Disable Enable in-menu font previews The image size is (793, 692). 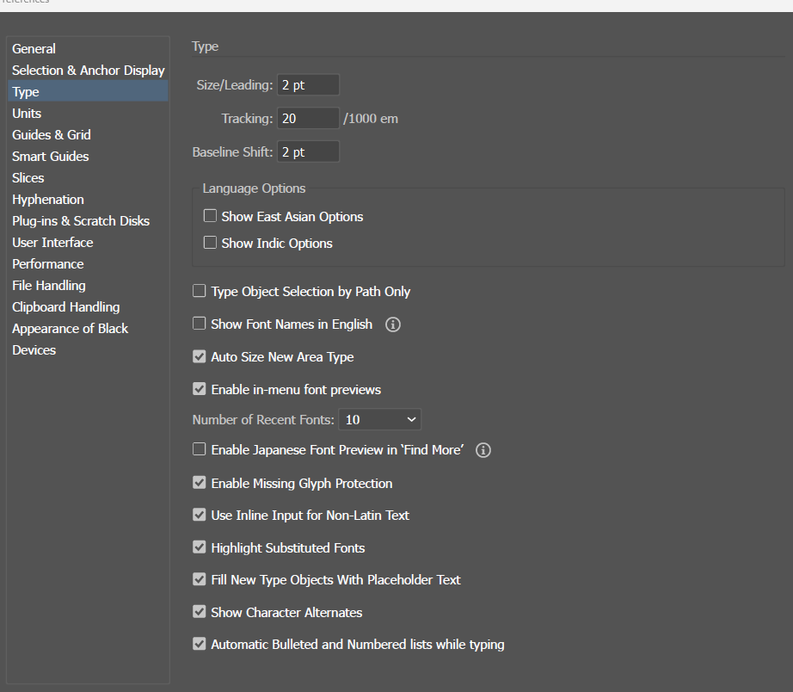click(x=200, y=389)
